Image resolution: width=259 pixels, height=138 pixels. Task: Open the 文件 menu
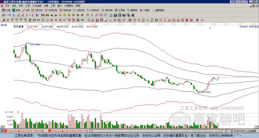coord(7,6)
